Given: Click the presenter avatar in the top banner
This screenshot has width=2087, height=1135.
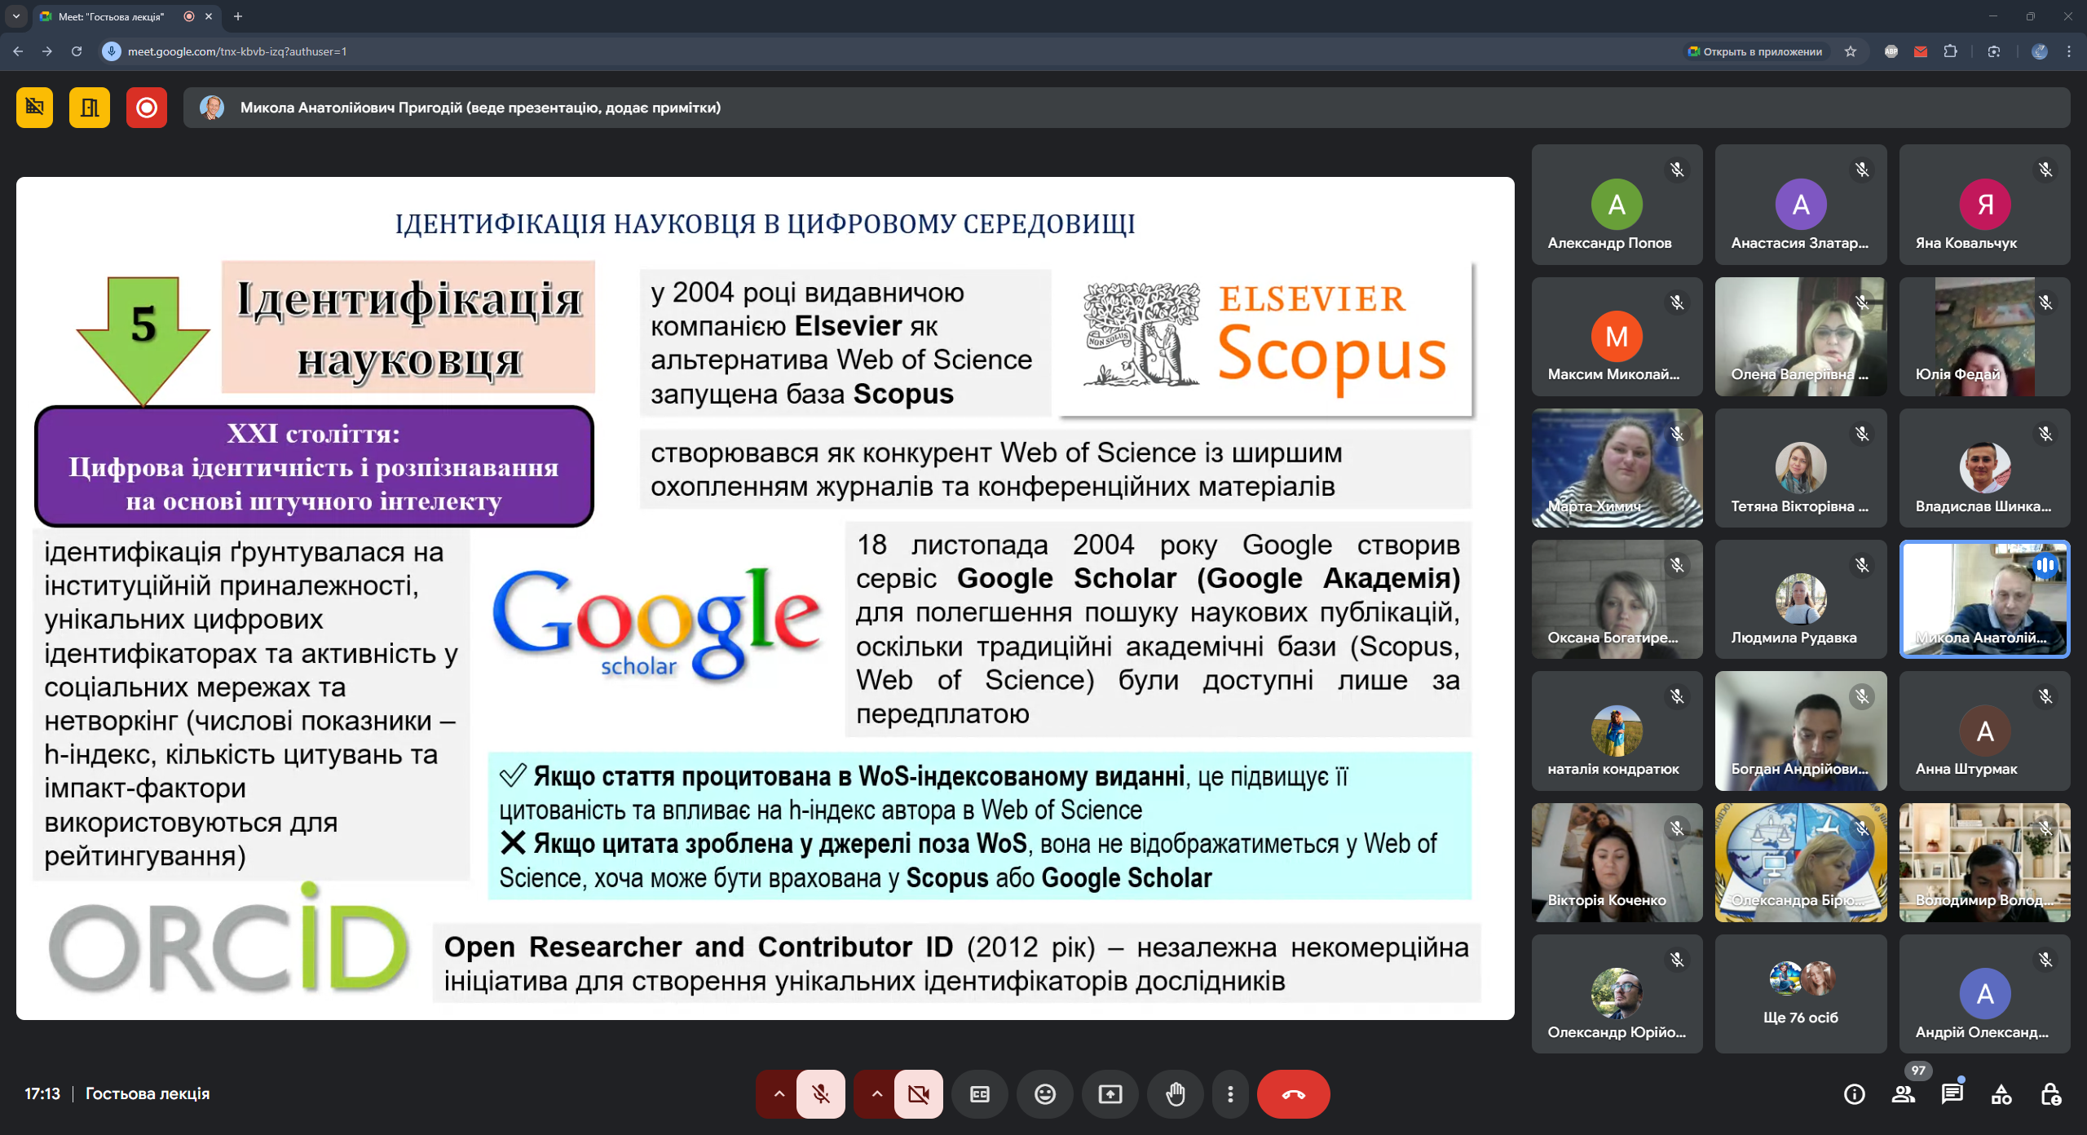Looking at the screenshot, I should pos(212,108).
